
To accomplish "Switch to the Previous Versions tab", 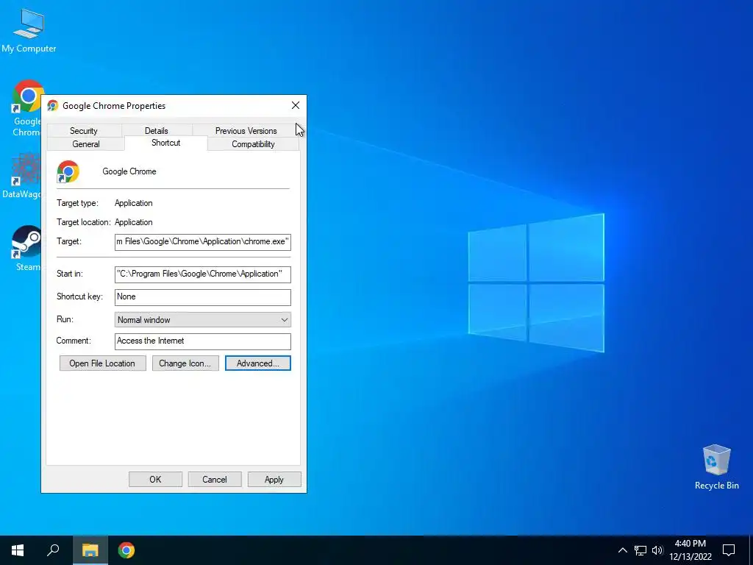I will 246,131.
